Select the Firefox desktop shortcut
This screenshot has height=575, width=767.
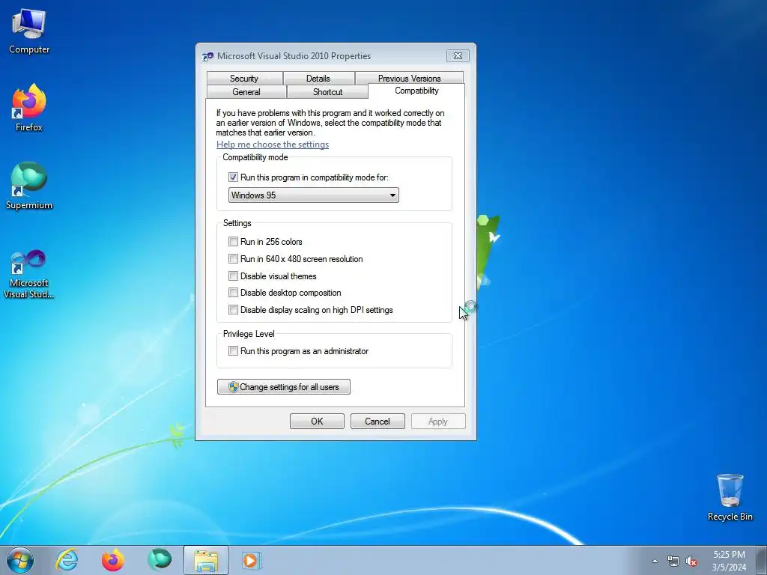point(29,108)
